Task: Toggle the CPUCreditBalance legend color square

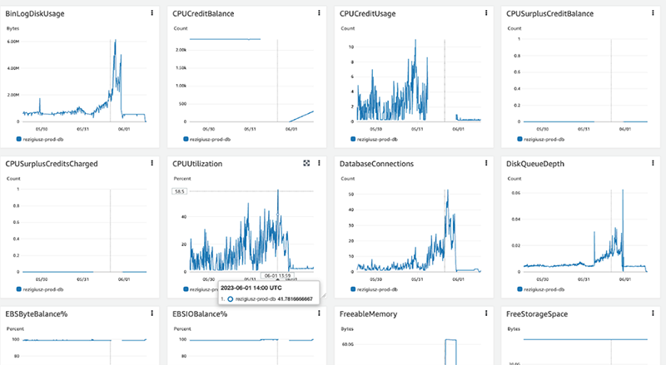Action: 186,139
